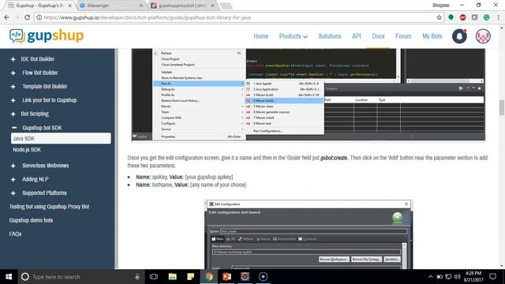Screen dimensions: 505x284
Task: Open the Products dropdown menu
Action: tap(293, 36)
